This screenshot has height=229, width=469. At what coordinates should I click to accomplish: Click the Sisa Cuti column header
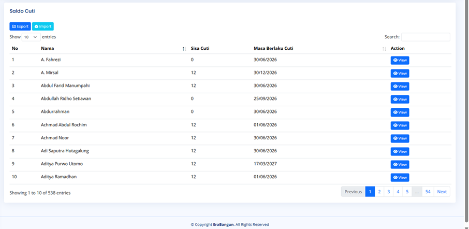pos(200,49)
